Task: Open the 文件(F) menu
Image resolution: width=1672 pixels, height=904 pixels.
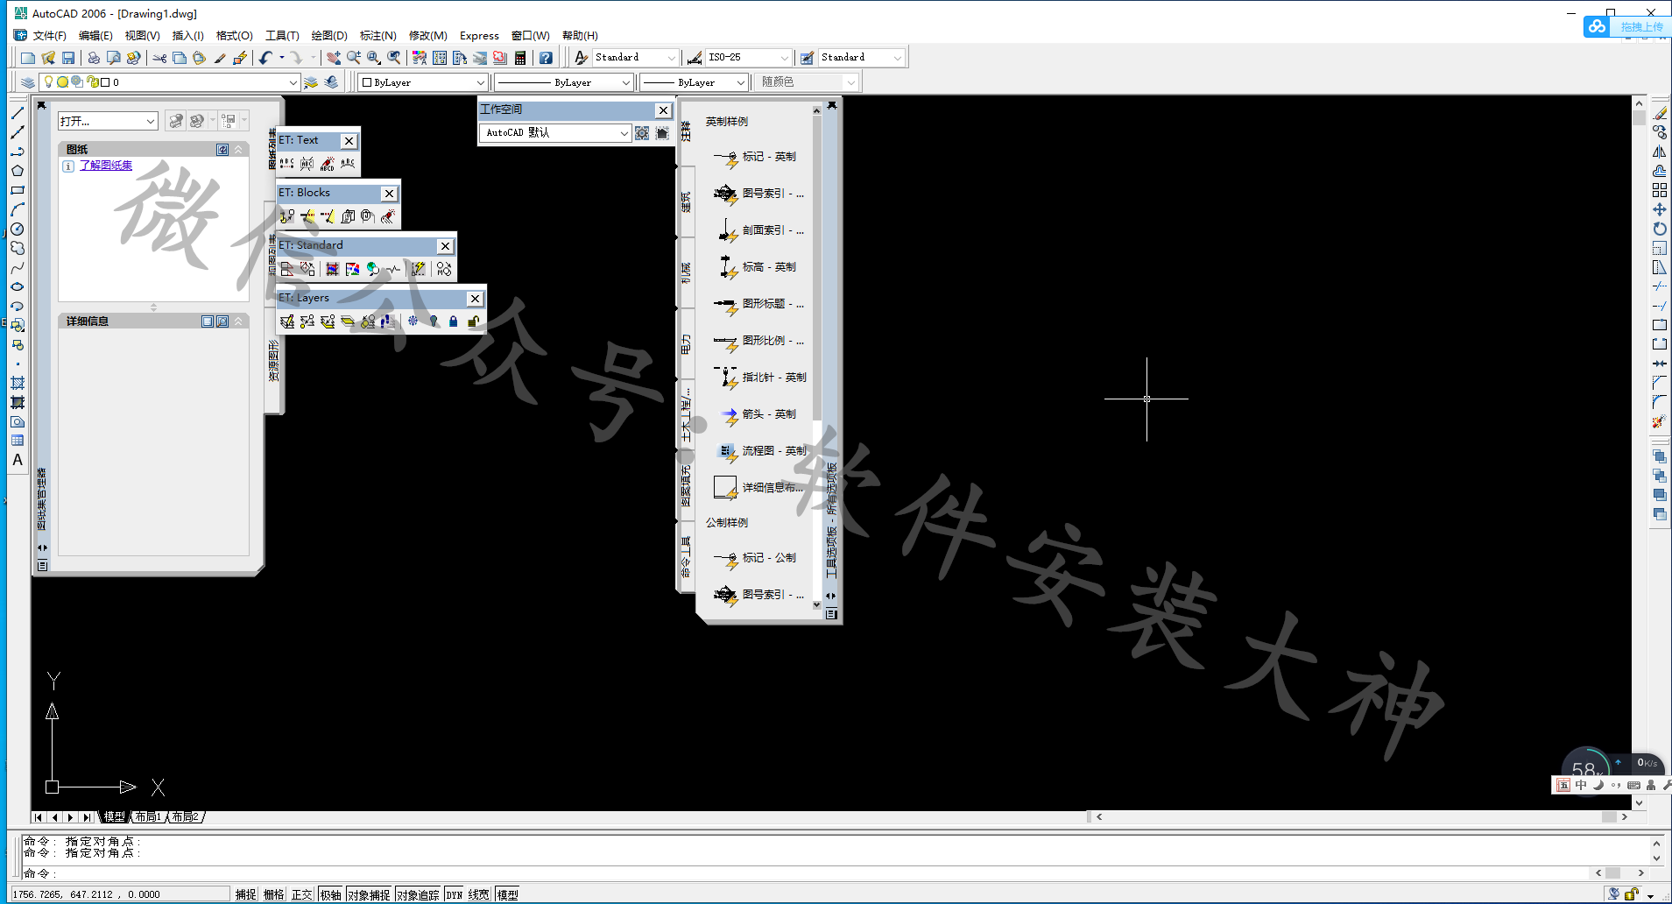Action: 49,36
